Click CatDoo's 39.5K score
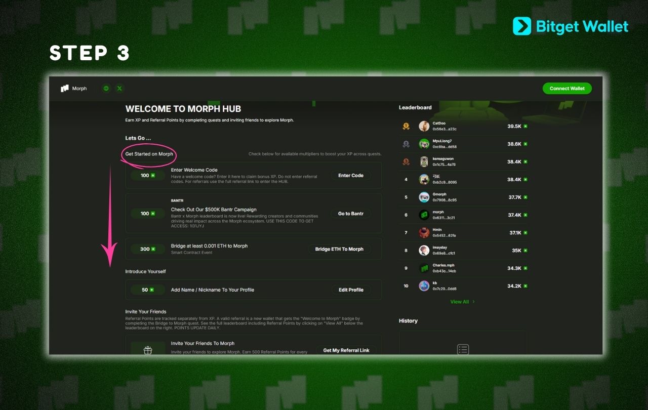The width and height of the screenshot is (648, 410). pyautogui.click(x=514, y=126)
